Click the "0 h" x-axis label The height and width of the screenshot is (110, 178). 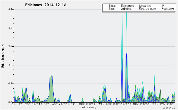[14, 104]
